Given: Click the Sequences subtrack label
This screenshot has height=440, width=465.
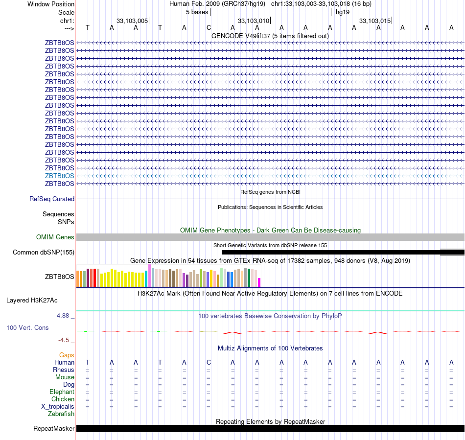Looking at the screenshot, I should pos(58,214).
